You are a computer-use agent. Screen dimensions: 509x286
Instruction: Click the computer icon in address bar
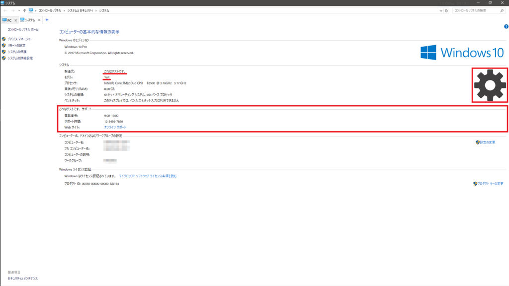pos(31,10)
